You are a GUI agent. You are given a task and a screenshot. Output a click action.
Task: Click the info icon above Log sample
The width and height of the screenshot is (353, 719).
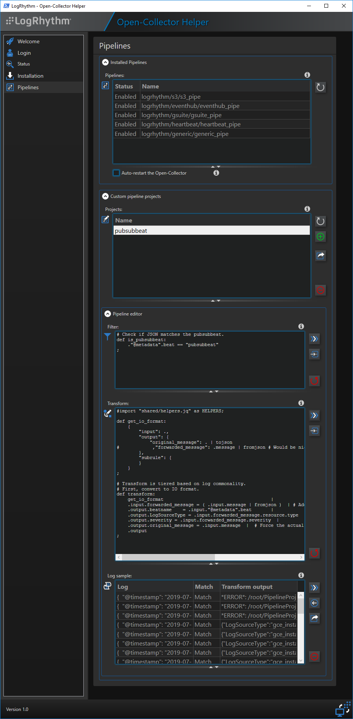[301, 575]
